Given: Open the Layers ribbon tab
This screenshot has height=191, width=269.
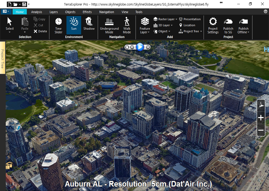Looking at the screenshot, I should [54, 12].
